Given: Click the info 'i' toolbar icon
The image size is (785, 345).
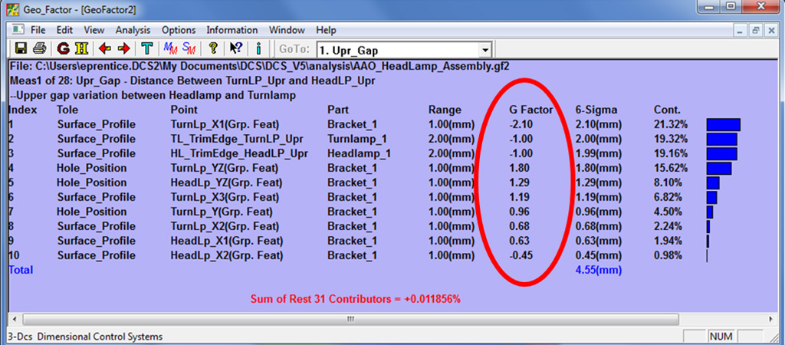Looking at the screenshot, I should 259,49.
